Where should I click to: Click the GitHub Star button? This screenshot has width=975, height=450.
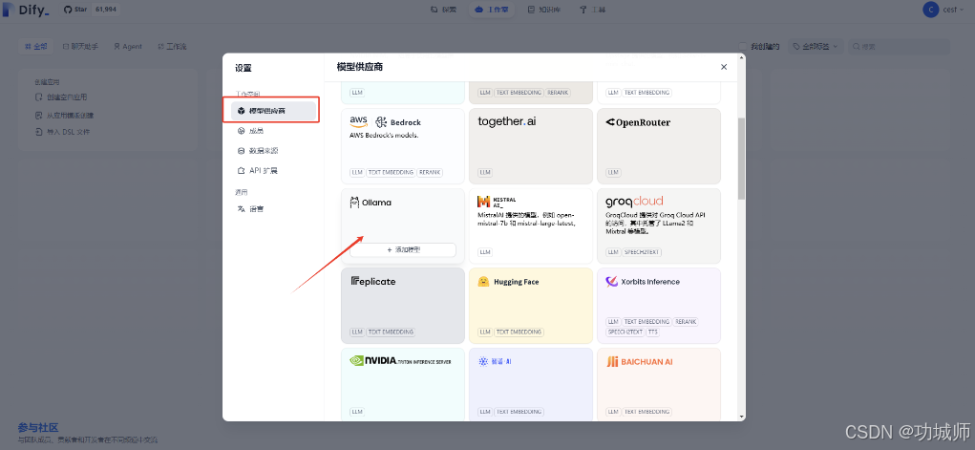click(75, 10)
